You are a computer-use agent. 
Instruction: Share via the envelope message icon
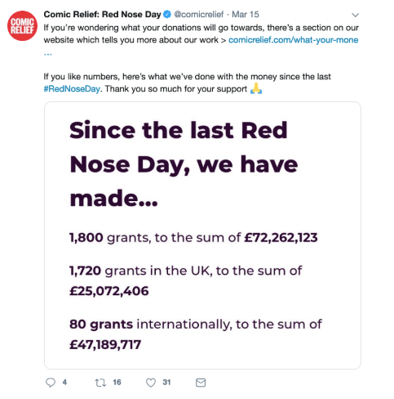[201, 383]
